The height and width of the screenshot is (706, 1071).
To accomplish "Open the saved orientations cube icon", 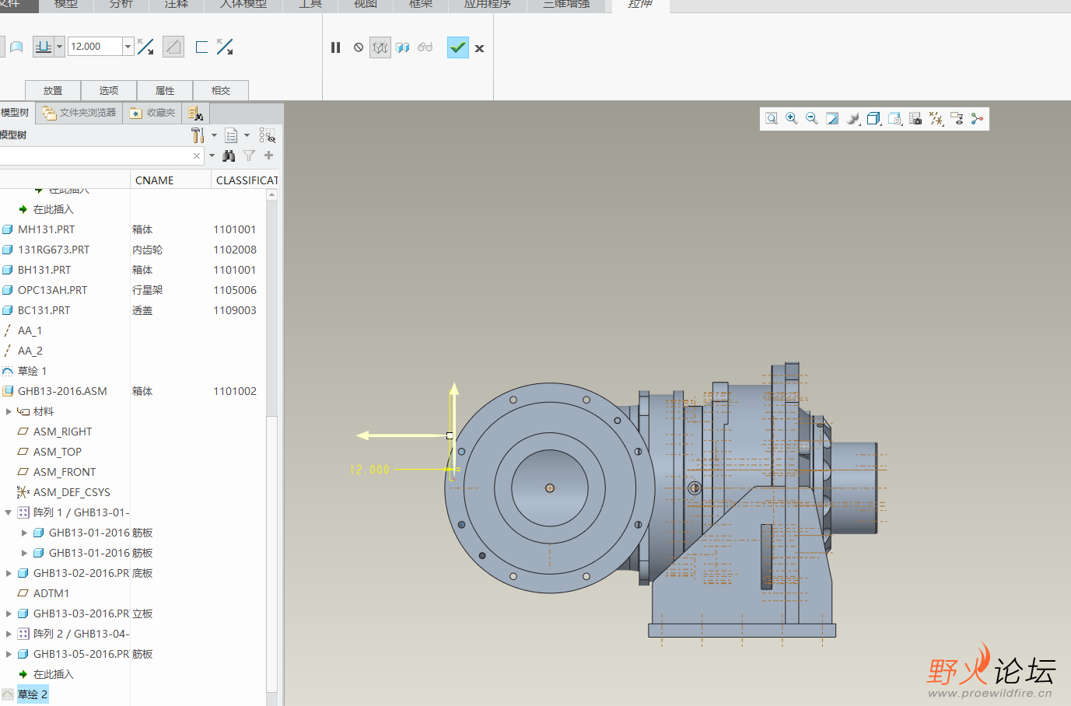I will (x=874, y=119).
